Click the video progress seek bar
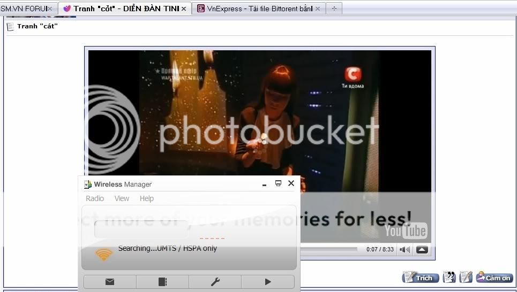This screenshot has height=292, width=517. pyautogui.click(x=329, y=249)
